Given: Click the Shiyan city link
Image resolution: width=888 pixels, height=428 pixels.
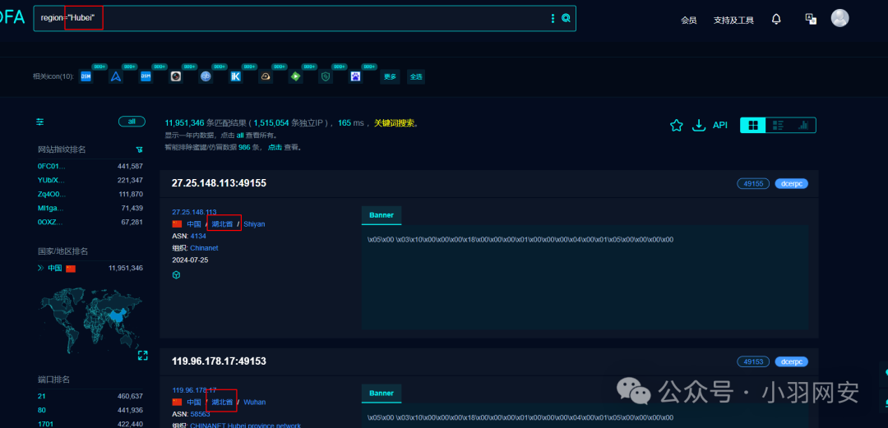Looking at the screenshot, I should (254, 224).
